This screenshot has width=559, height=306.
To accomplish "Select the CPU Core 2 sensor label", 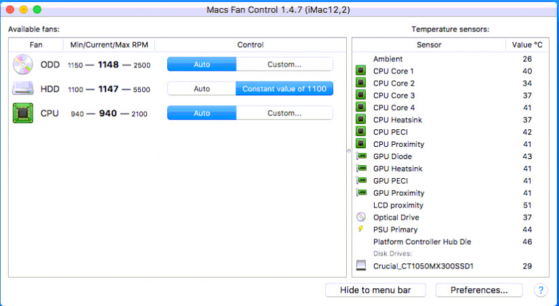I will (394, 83).
